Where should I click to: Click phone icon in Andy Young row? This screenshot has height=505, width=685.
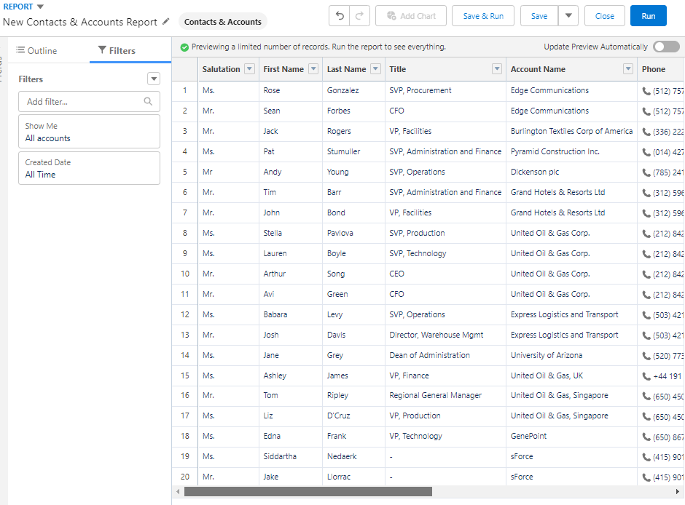click(646, 172)
